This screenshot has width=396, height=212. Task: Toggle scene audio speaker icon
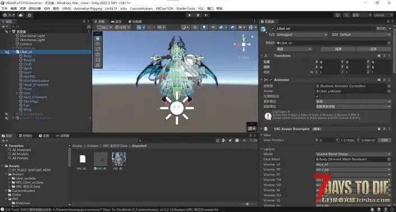point(213,27)
